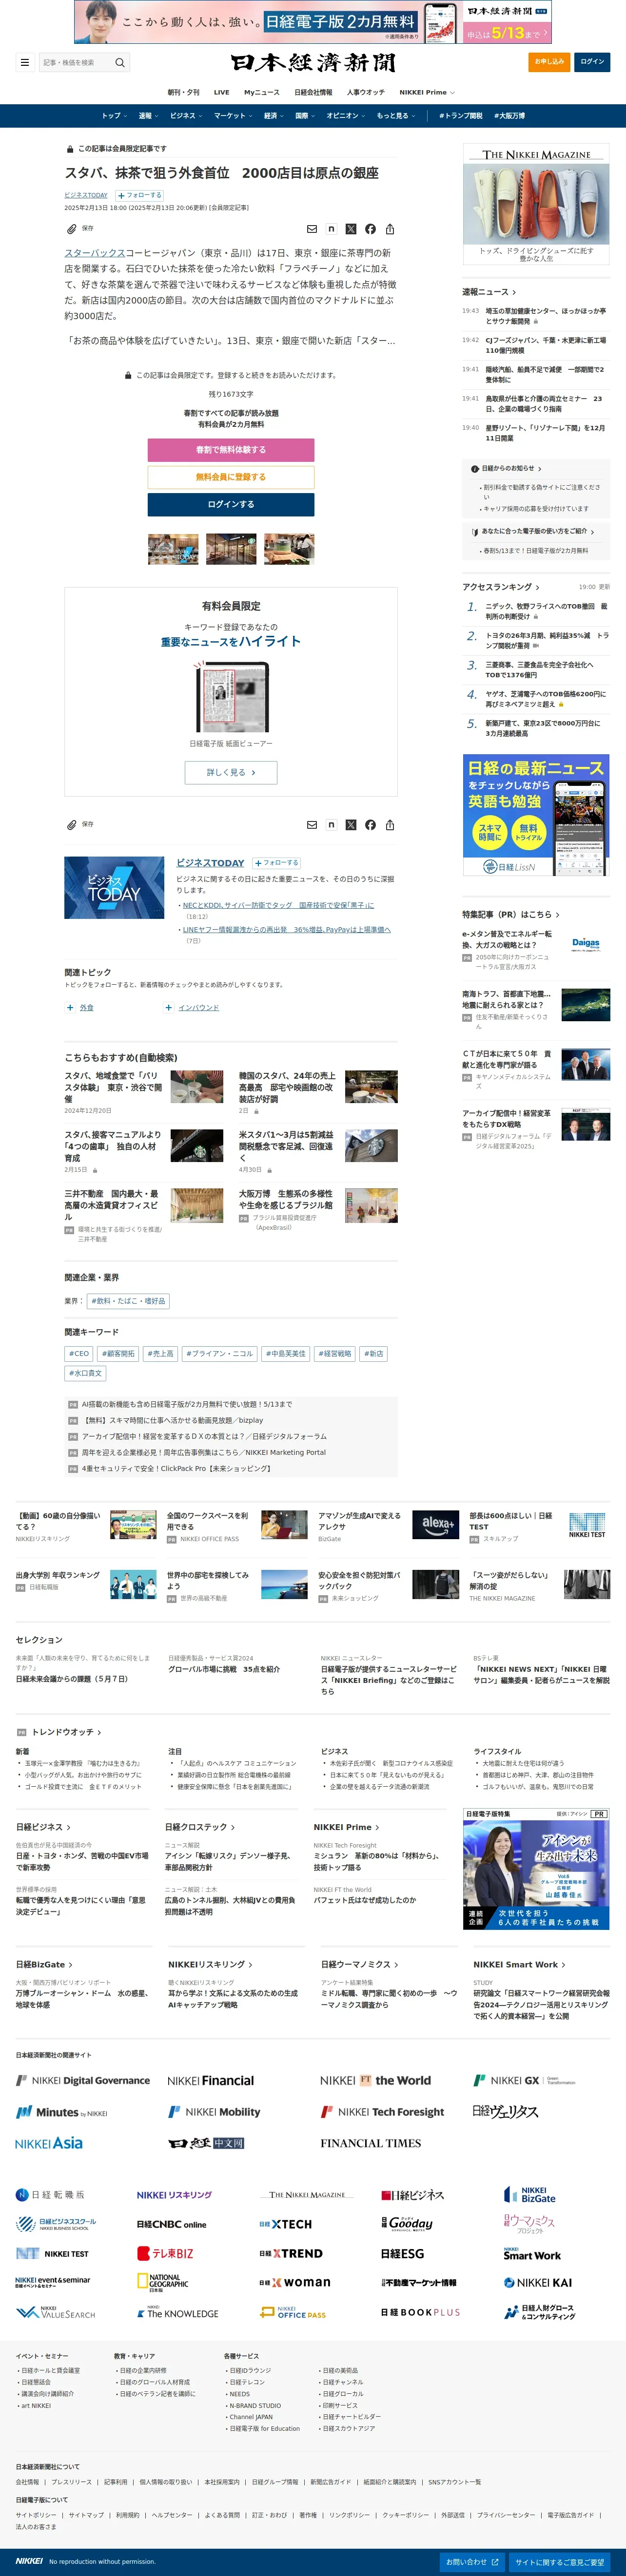Open NIKKEI Asia logo link
This screenshot has width=626, height=2576.
point(49,2143)
